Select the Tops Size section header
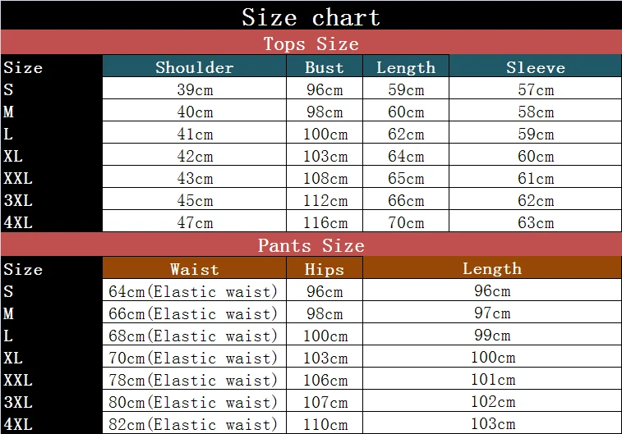This screenshot has height=434, width=622. click(x=311, y=43)
